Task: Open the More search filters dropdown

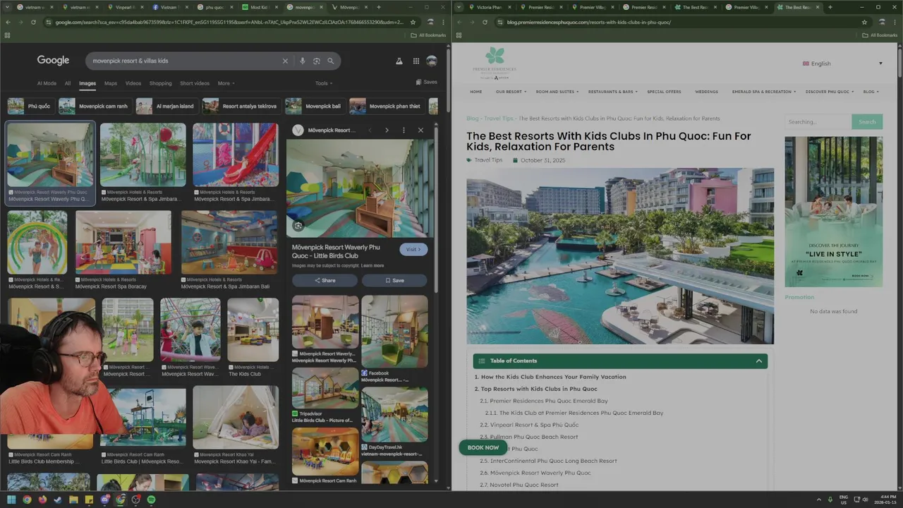Action: coord(226,83)
